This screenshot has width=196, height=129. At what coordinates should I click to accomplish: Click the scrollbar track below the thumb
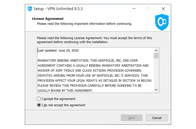coord(156,73)
